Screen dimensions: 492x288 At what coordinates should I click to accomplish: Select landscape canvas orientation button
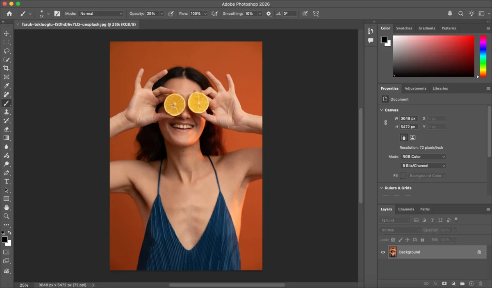(412, 138)
